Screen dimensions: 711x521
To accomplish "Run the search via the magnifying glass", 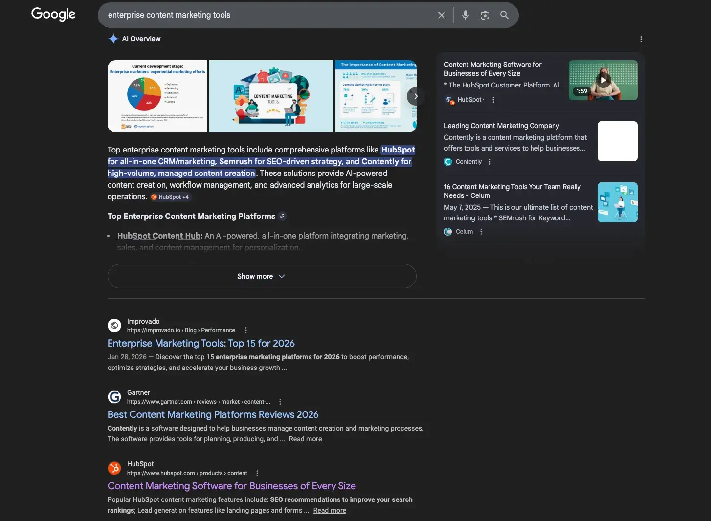I will coord(504,15).
